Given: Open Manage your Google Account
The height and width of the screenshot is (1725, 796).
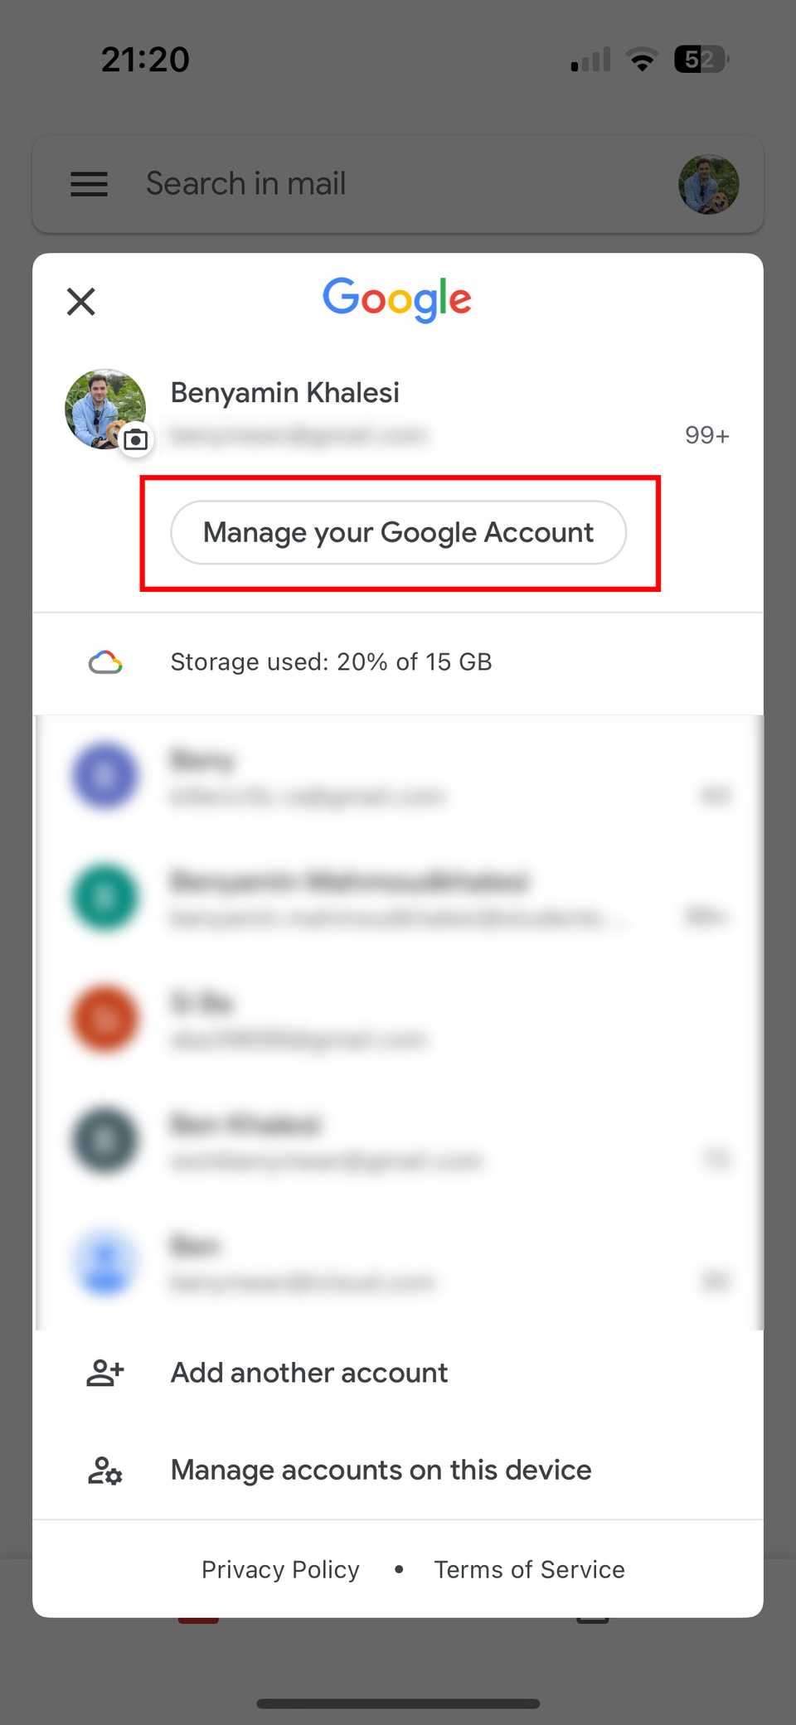Looking at the screenshot, I should point(399,532).
